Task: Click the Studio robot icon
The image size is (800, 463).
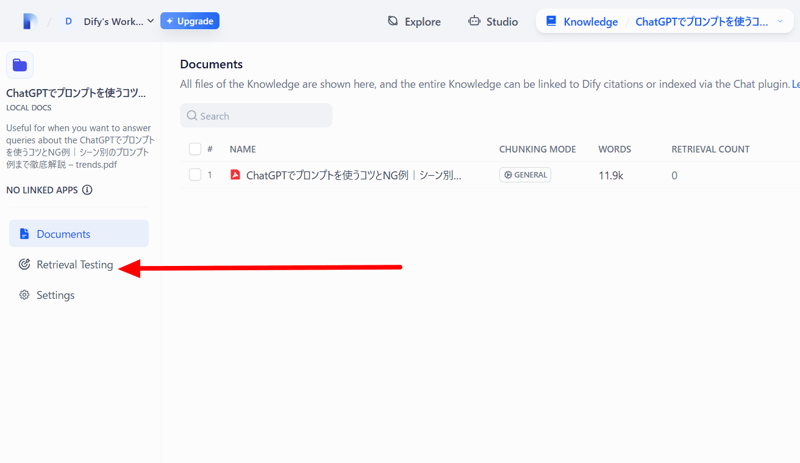Action: pyautogui.click(x=474, y=21)
